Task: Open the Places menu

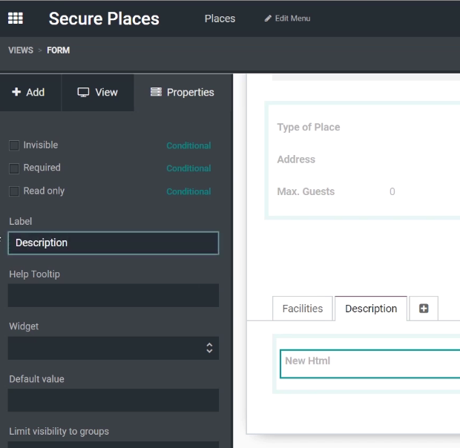Action: coord(220,19)
